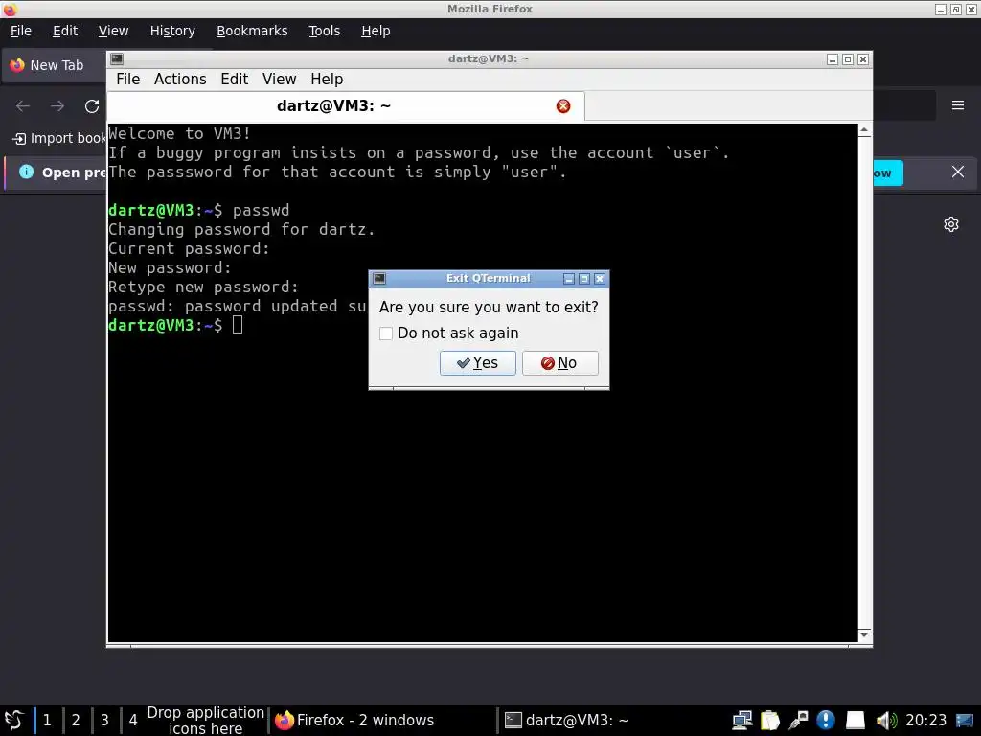Click the network computers tray icon
The image size is (981, 736).
(742, 721)
